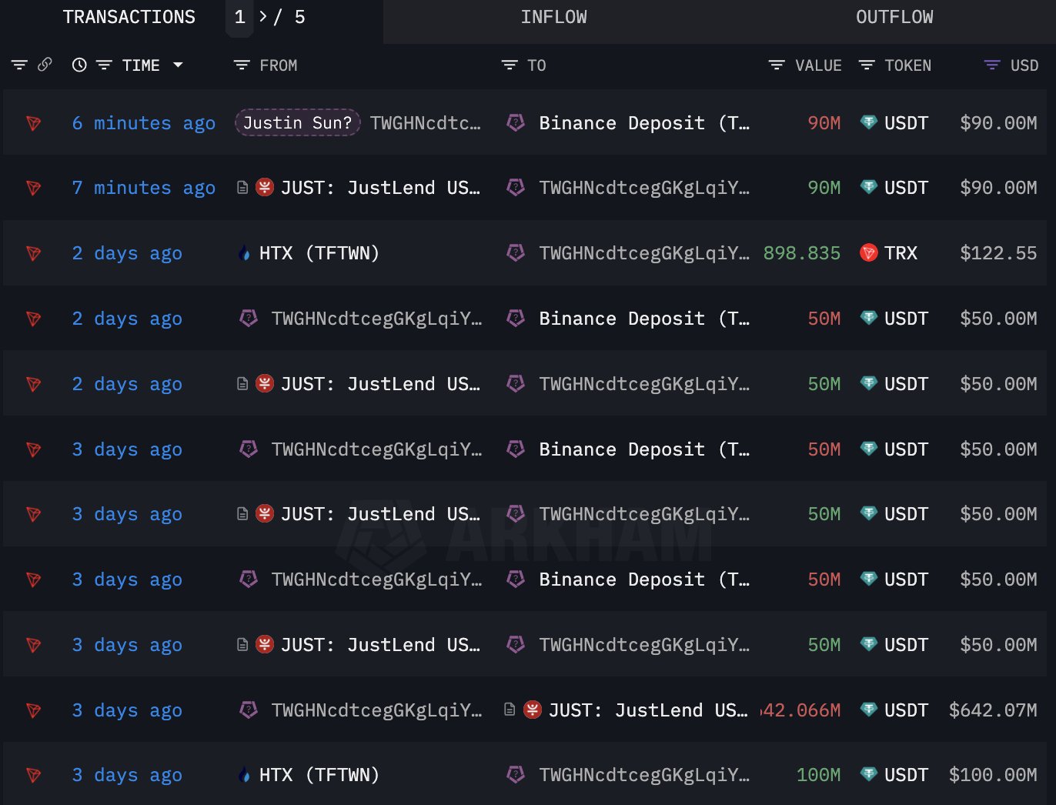Click the Tron icon on the $642.07M row
Screen dimensions: 1056x805
pos(33,710)
